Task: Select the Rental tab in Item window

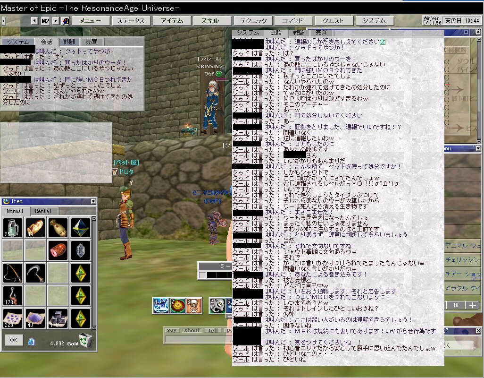Action: [x=43, y=211]
